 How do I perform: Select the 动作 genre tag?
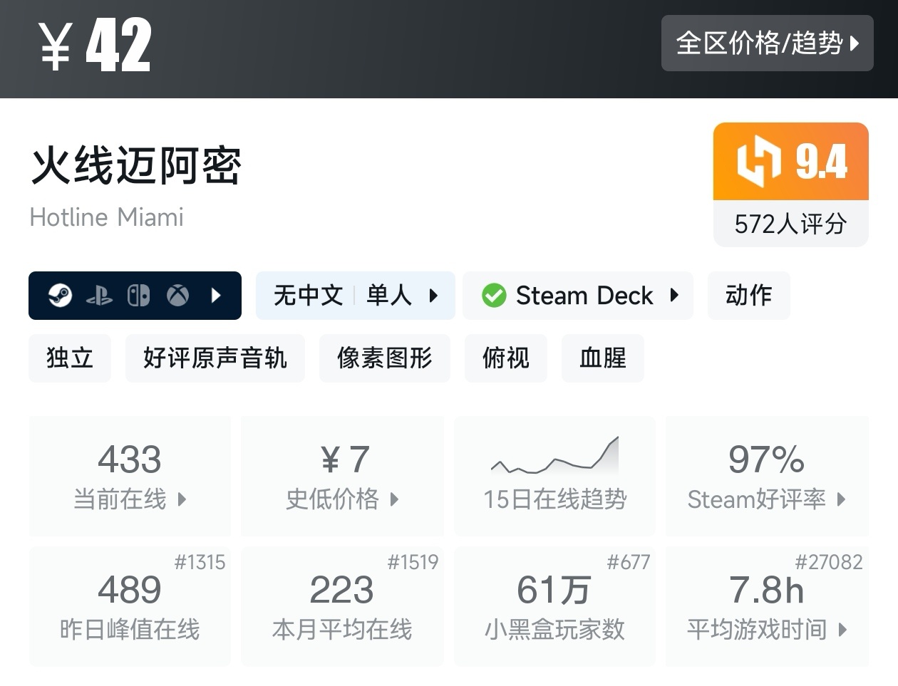(x=748, y=295)
